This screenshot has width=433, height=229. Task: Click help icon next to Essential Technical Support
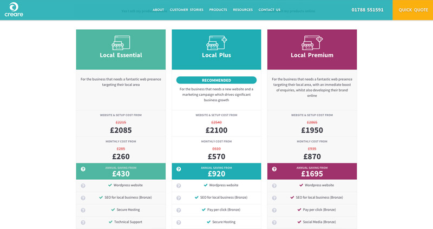tap(83, 223)
